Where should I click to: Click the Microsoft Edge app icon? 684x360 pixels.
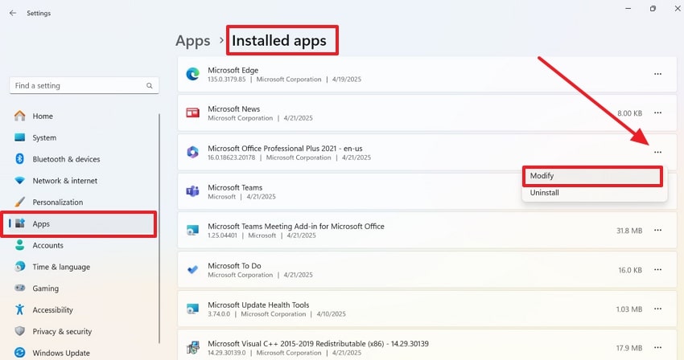click(192, 74)
